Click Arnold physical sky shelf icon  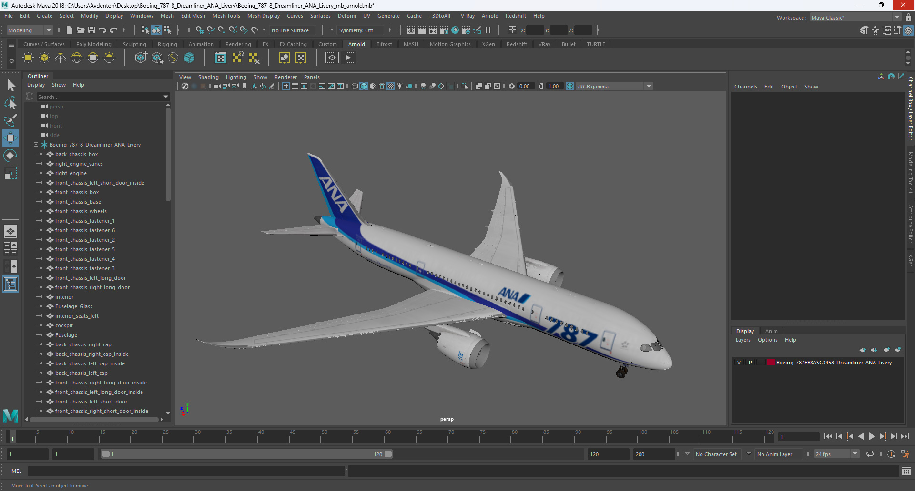tap(109, 58)
